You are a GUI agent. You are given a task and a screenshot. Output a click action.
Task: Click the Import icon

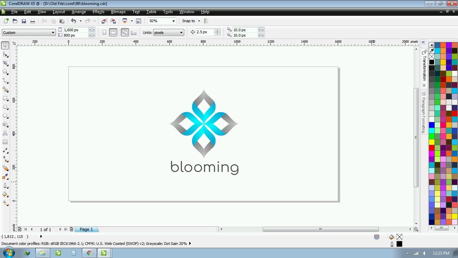click(x=104, y=21)
